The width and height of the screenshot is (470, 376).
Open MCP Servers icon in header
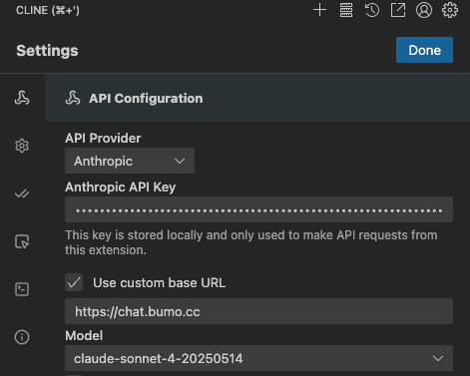tap(346, 10)
